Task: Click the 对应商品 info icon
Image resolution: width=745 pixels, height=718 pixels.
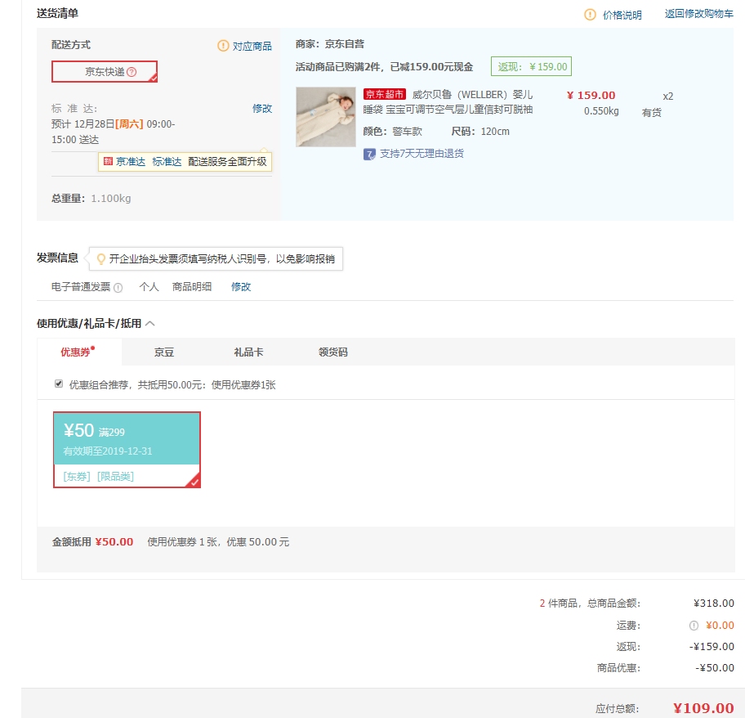Action: tap(223, 46)
